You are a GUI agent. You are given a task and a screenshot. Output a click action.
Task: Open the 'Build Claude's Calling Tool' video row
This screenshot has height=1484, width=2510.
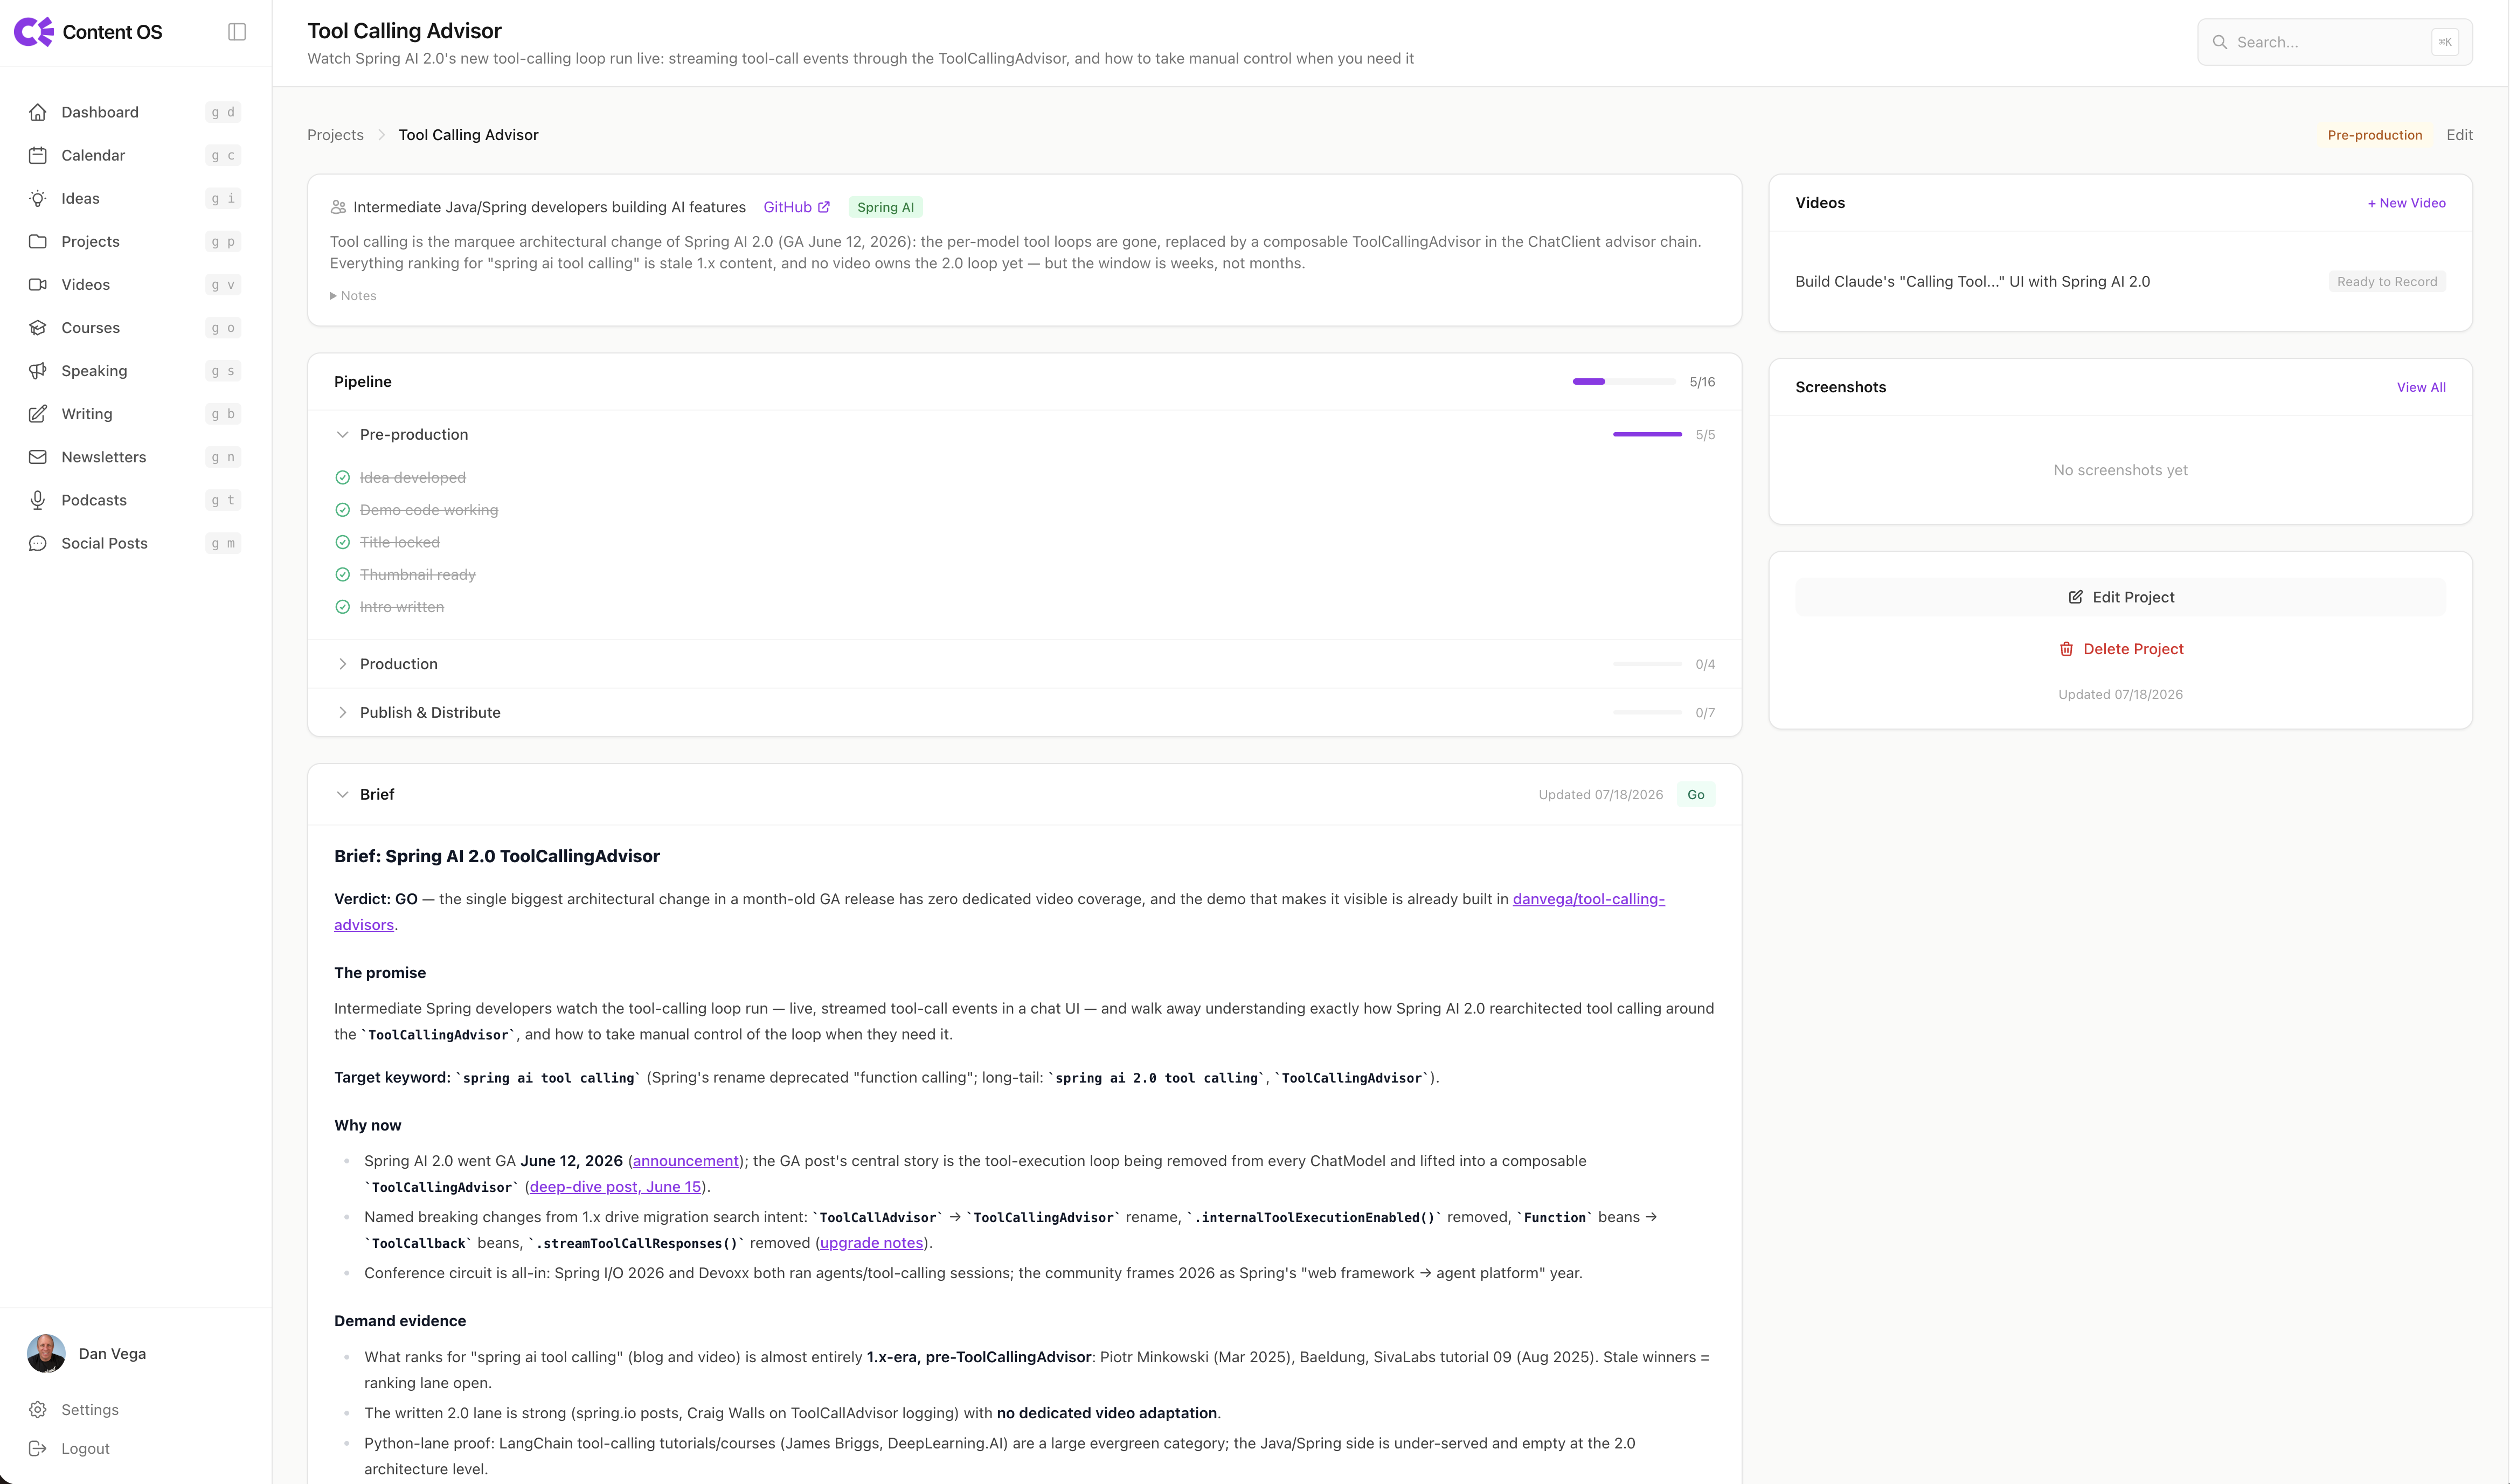click(x=2120, y=282)
